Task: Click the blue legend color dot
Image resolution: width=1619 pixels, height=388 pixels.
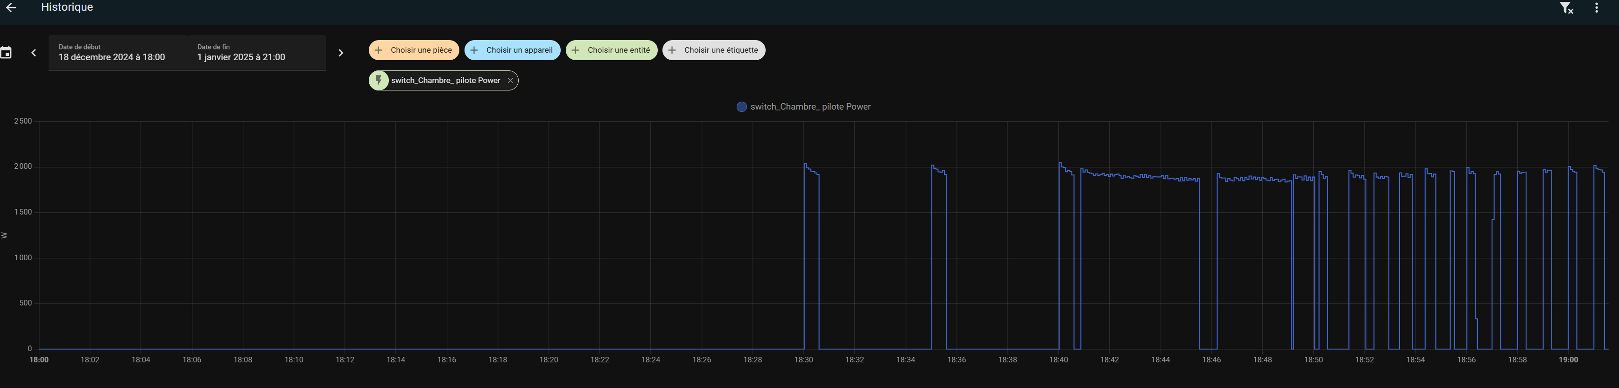Action: coord(742,107)
